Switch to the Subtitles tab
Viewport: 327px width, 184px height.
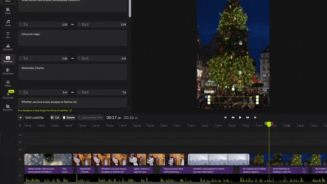point(8,59)
